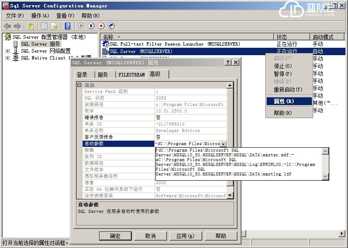348x248 pixels.
Task: Open the 启动参数 value dropdown arrow
Action: pyautogui.click(x=223, y=144)
